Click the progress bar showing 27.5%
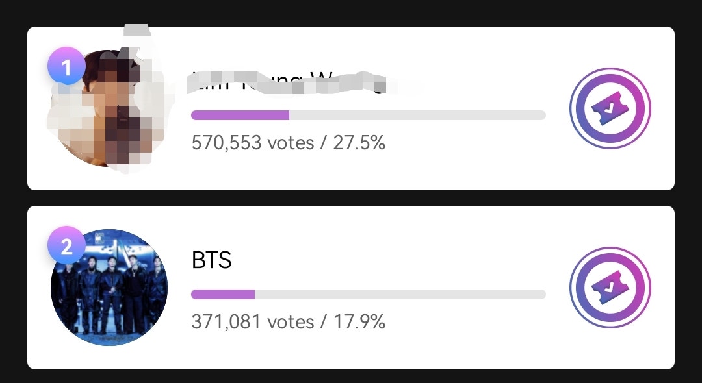Image resolution: width=702 pixels, height=383 pixels. point(368,115)
